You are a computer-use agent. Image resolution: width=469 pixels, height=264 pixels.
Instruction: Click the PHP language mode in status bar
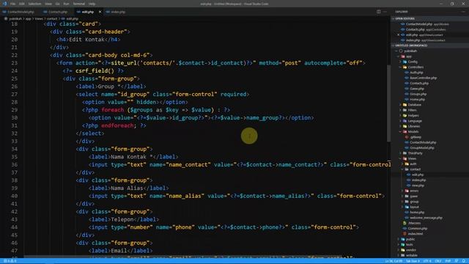tap(448, 261)
